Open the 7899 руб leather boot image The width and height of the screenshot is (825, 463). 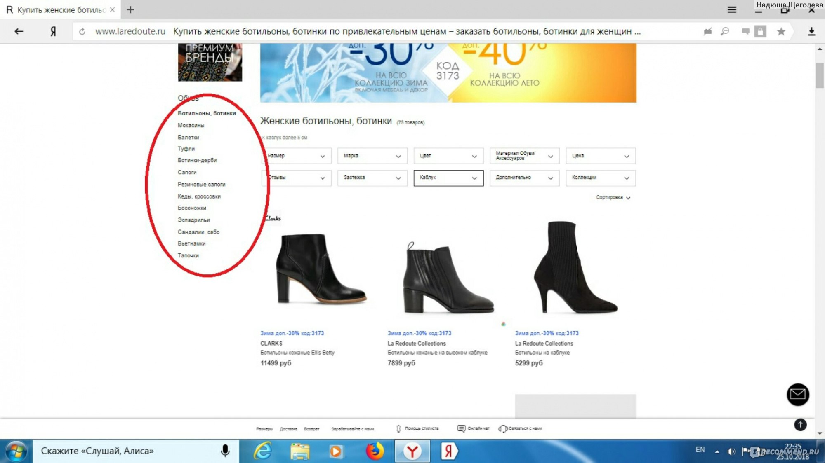[x=448, y=278]
